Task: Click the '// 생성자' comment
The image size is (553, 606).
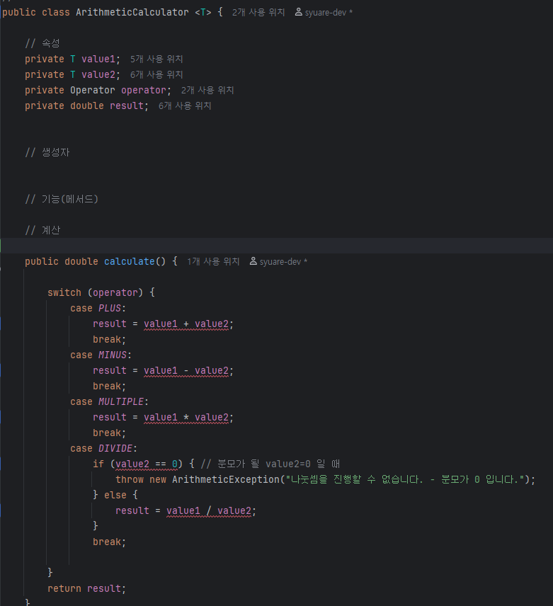Action: tap(47, 152)
